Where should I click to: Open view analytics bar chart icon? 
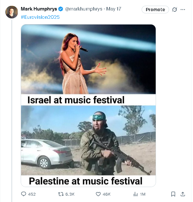tap(135, 194)
